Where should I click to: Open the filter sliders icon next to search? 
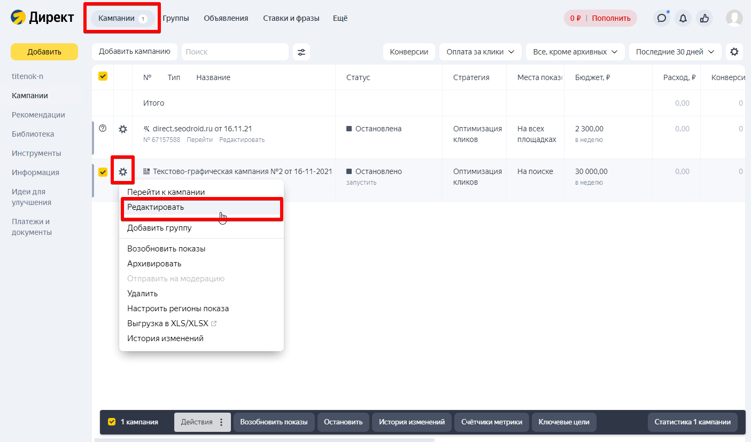pyautogui.click(x=301, y=52)
